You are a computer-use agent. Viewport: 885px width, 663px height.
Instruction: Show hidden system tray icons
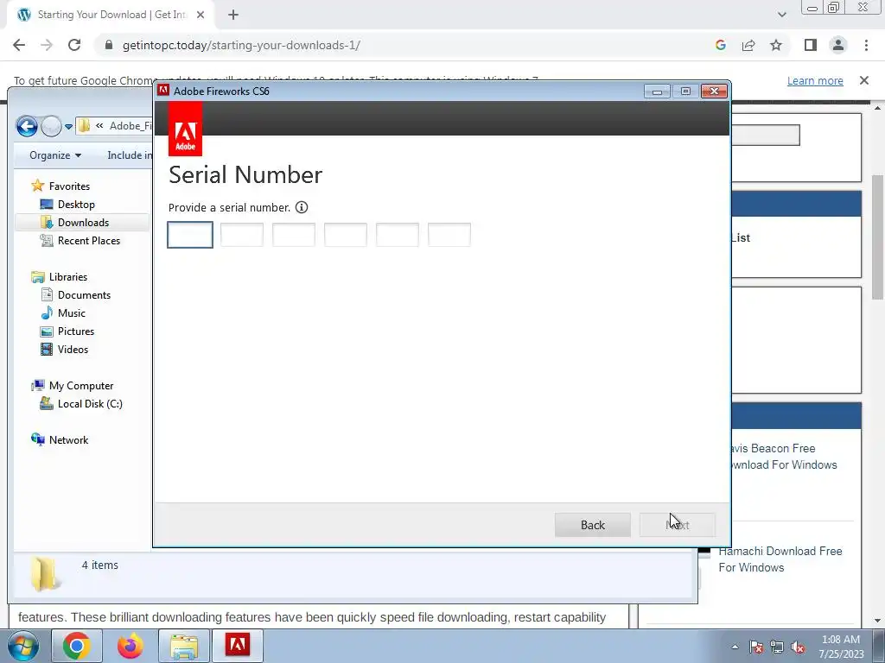[x=735, y=647]
